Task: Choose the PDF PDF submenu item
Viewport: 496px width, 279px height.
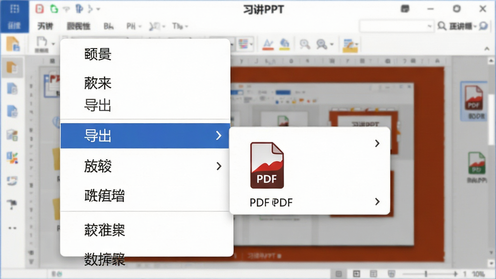Action: (271, 202)
